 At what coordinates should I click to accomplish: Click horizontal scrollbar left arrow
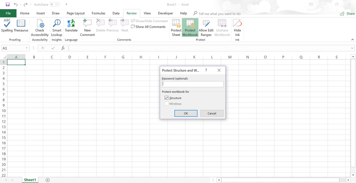(219, 180)
